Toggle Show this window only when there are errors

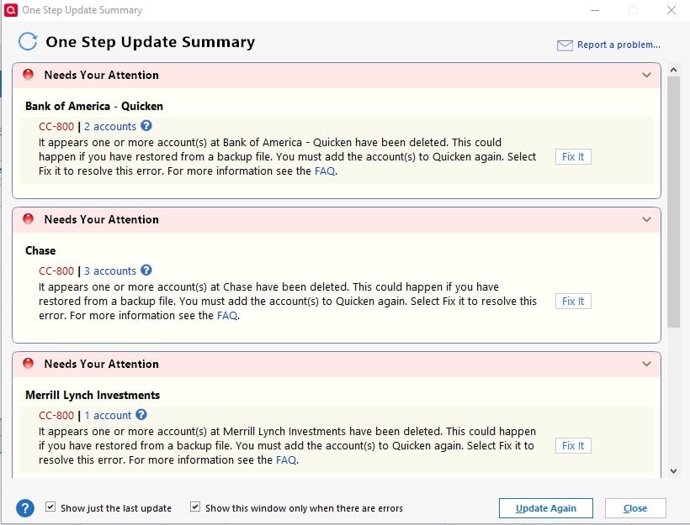coord(194,506)
